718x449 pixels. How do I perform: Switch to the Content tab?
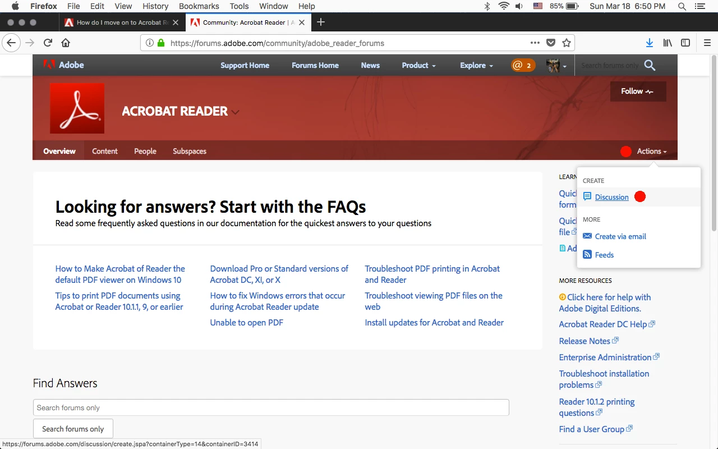tap(105, 151)
